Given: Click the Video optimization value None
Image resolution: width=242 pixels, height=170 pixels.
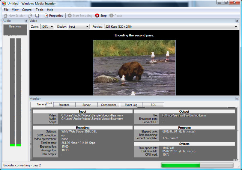Looking at the screenshot, I should point(65,139).
